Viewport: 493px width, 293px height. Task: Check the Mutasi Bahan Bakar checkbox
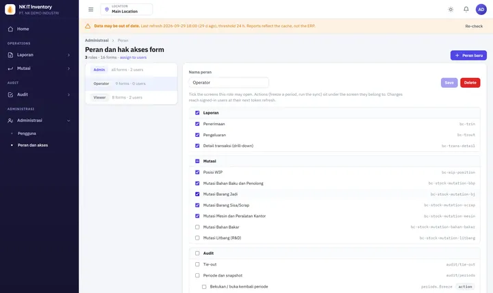tap(197, 227)
